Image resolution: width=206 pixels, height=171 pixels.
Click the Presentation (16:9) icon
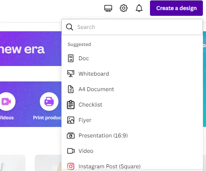[71, 135]
